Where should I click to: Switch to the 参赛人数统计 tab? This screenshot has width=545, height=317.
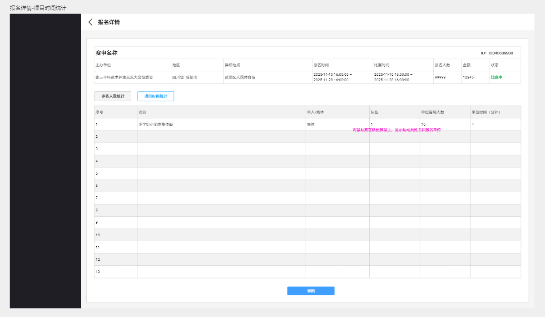point(113,96)
